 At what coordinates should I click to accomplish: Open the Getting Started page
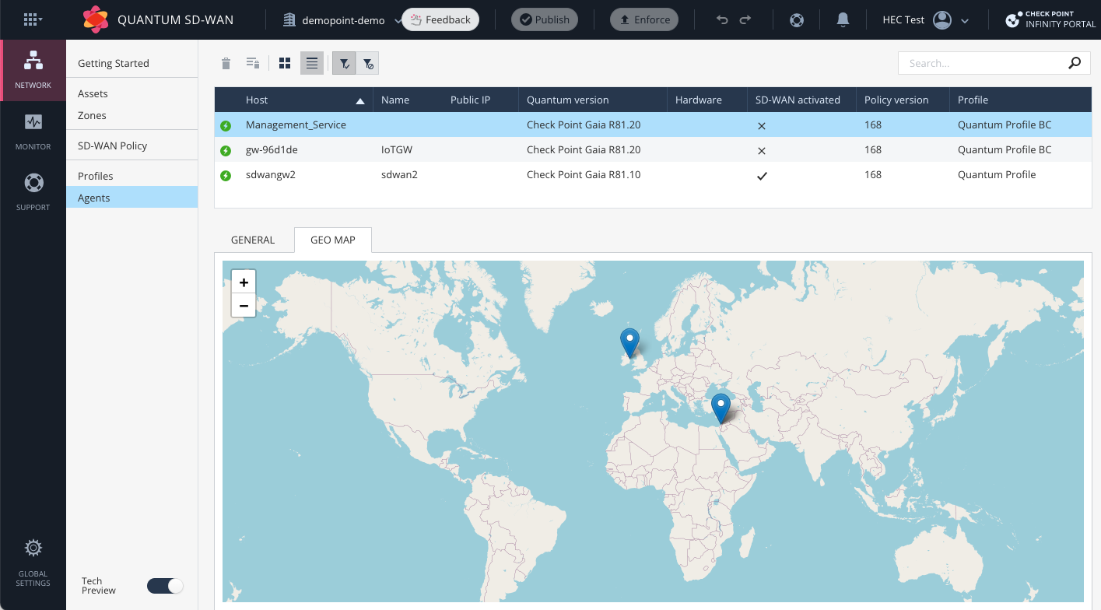(x=114, y=63)
